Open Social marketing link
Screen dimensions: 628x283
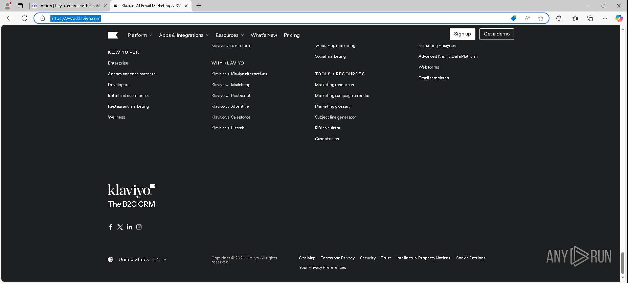330,56
